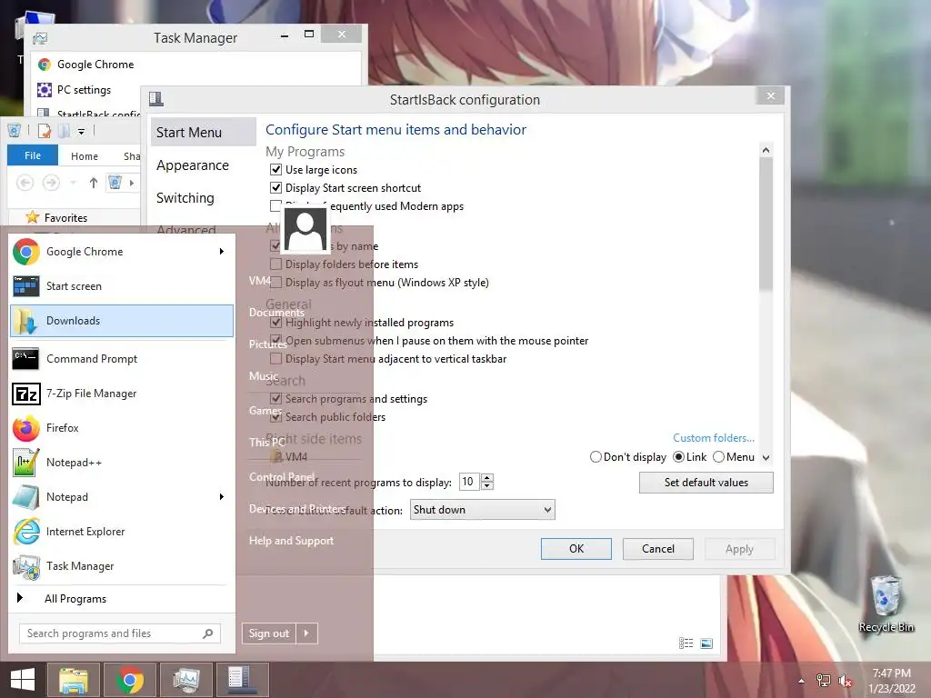Click Set default values button
931x698 pixels.
point(706,483)
